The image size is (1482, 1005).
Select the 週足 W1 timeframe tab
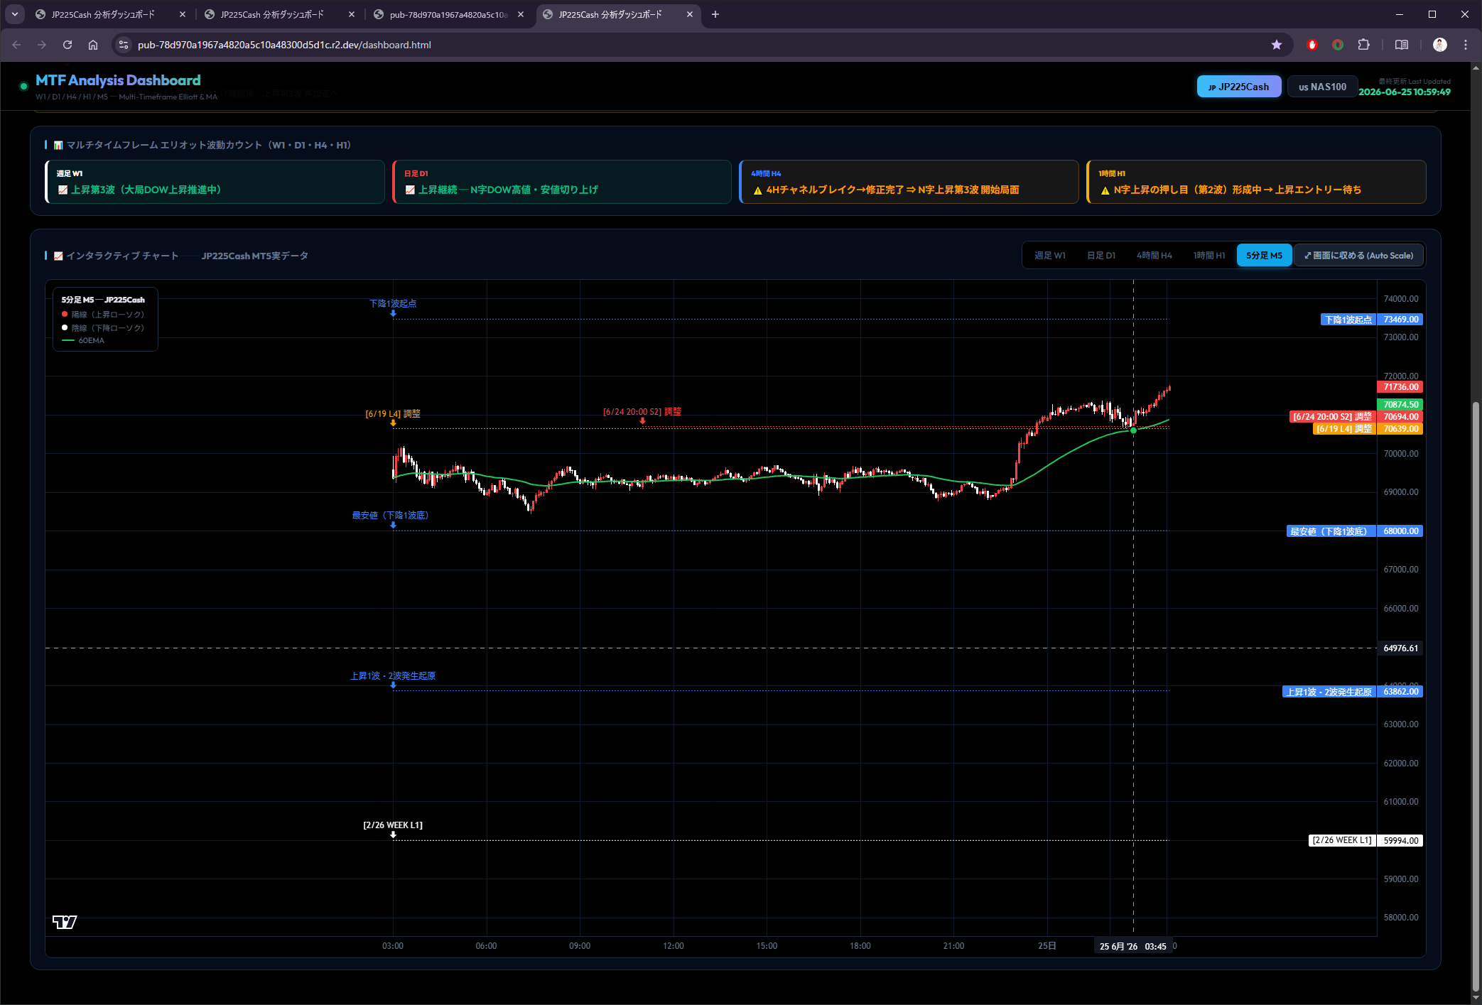click(x=1050, y=255)
